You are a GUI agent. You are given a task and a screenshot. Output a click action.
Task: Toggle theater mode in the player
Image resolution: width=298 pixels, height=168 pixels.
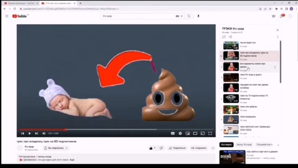(x=195, y=133)
